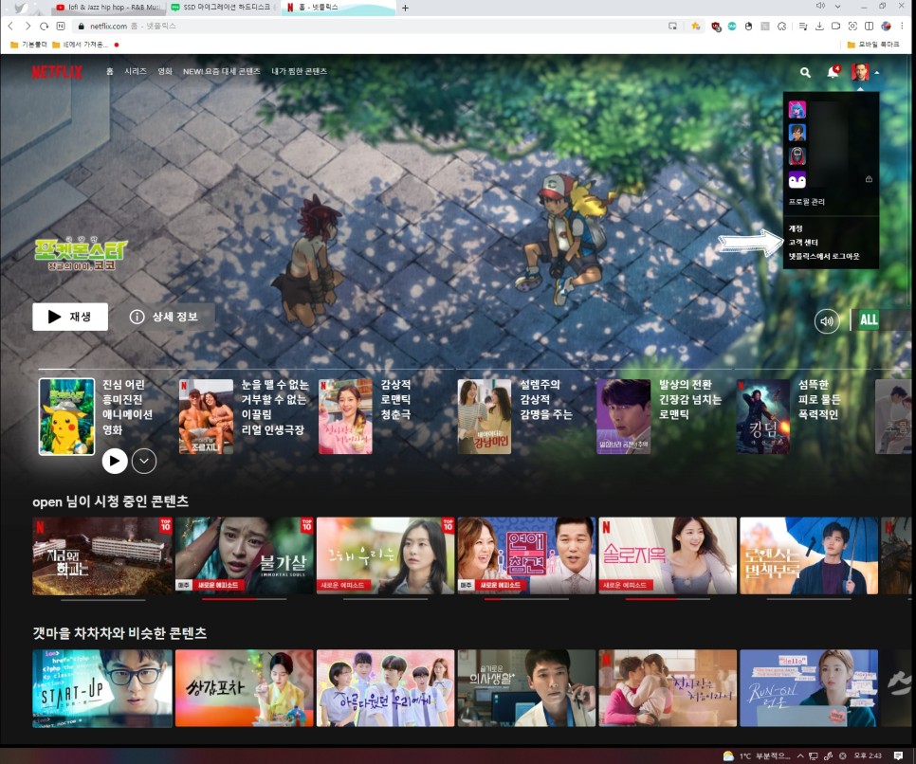Select the 솔로지옥 poster with 리얼 인생극장
916x764 pixels.
[206, 416]
